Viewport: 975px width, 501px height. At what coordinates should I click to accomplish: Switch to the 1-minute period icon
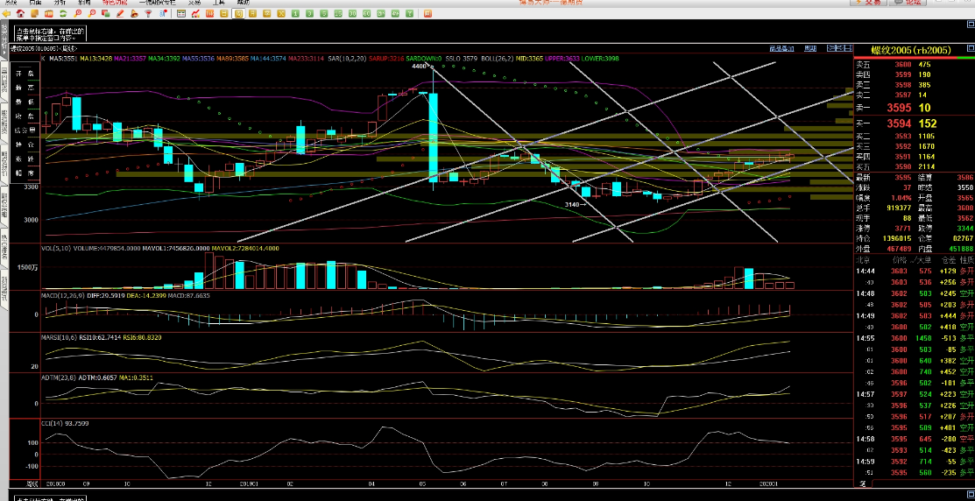[x=295, y=13]
